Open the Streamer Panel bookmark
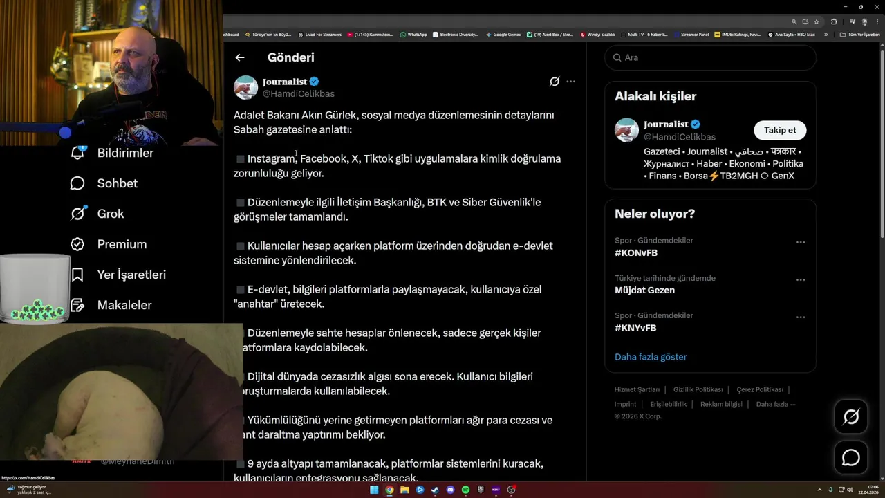 pyautogui.click(x=691, y=35)
